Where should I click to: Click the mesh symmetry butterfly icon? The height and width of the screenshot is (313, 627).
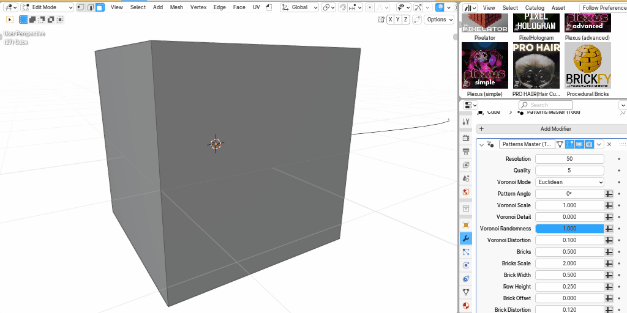[x=381, y=19]
